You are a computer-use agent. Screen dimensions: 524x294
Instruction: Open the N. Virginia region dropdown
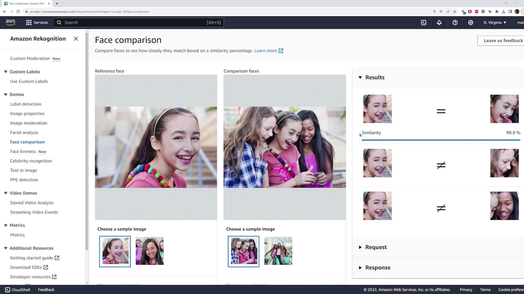tap(495, 23)
